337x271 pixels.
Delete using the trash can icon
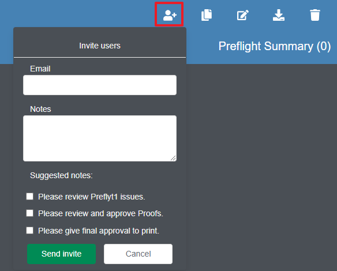tap(315, 15)
